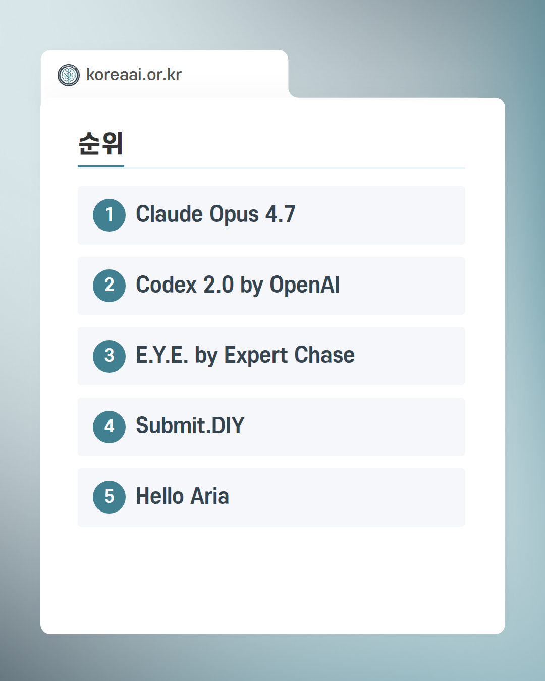The width and height of the screenshot is (545, 681).
Task: Click the number 3 rank badge
Action: coord(109,356)
